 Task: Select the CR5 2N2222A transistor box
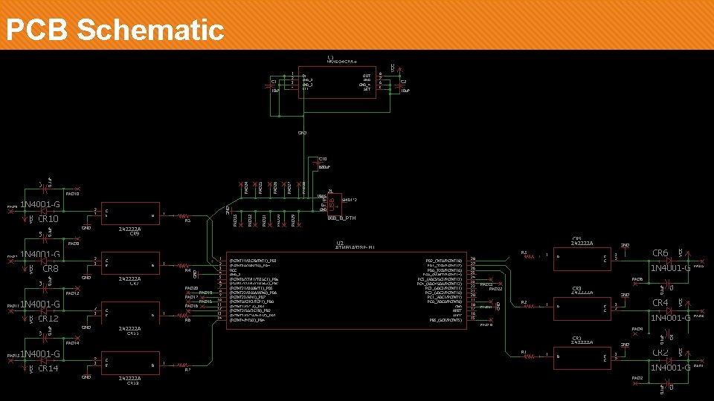(x=582, y=259)
